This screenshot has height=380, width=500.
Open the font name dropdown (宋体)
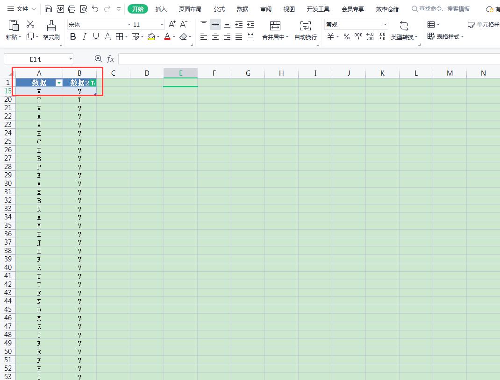(x=129, y=25)
